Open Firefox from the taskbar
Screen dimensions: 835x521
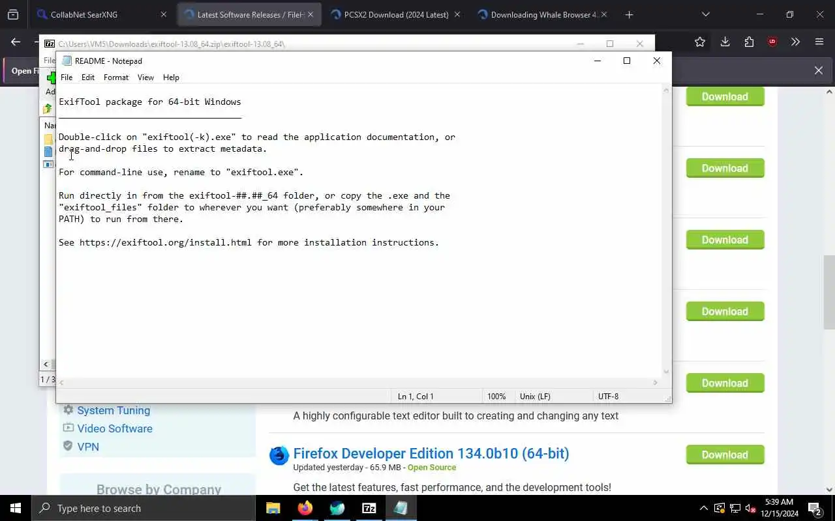(305, 508)
